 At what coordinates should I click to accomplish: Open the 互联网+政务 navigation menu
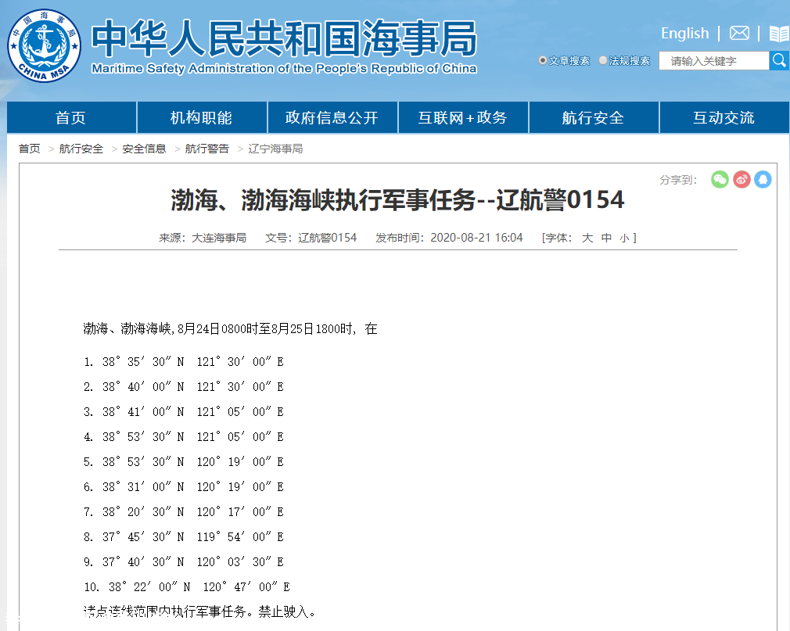462,117
